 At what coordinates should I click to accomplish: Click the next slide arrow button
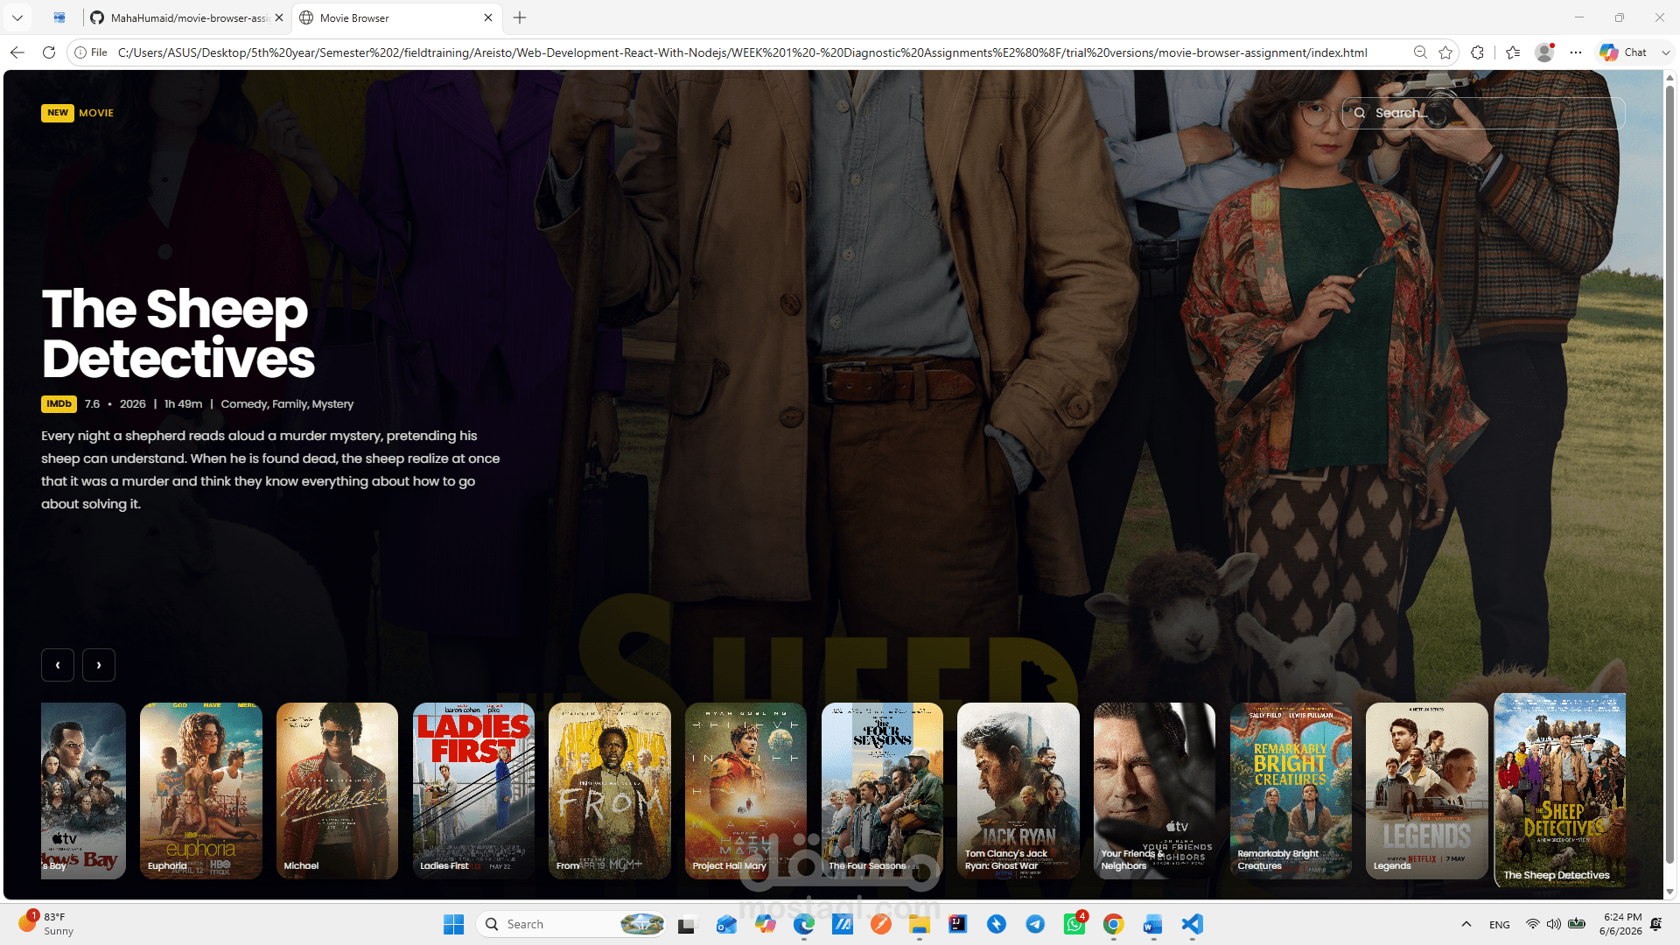tap(99, 665)
